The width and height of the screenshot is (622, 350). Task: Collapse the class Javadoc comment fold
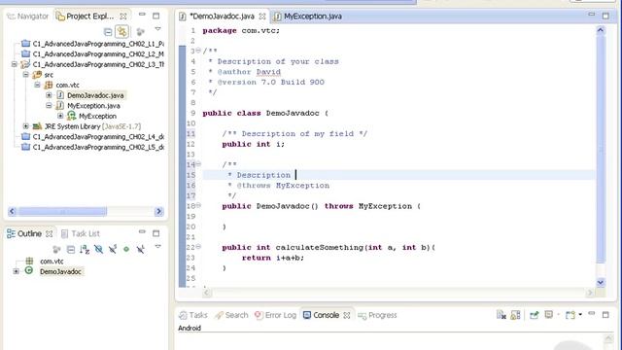(198, 51)
